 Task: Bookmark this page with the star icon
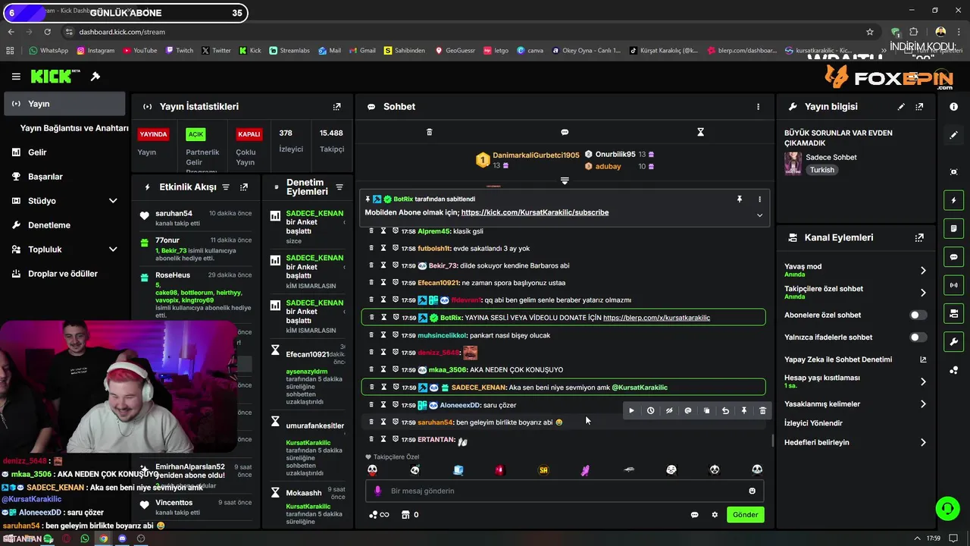point(870,32)
